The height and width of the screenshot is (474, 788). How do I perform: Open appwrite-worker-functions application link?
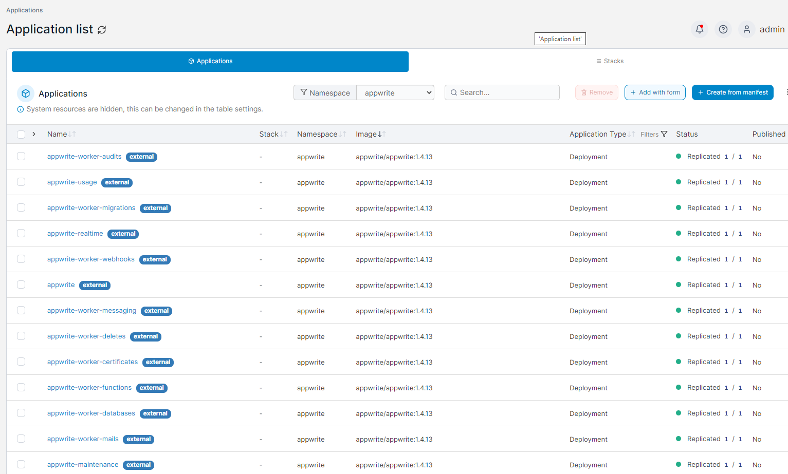coord(89,388)
